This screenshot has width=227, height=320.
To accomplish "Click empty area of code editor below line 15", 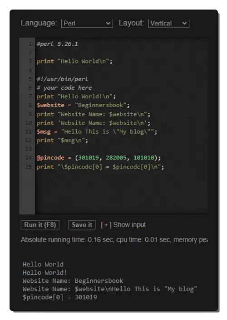I will click(121, 192).
